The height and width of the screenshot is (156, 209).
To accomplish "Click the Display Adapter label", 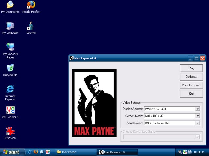I will [x=133, y=109].
